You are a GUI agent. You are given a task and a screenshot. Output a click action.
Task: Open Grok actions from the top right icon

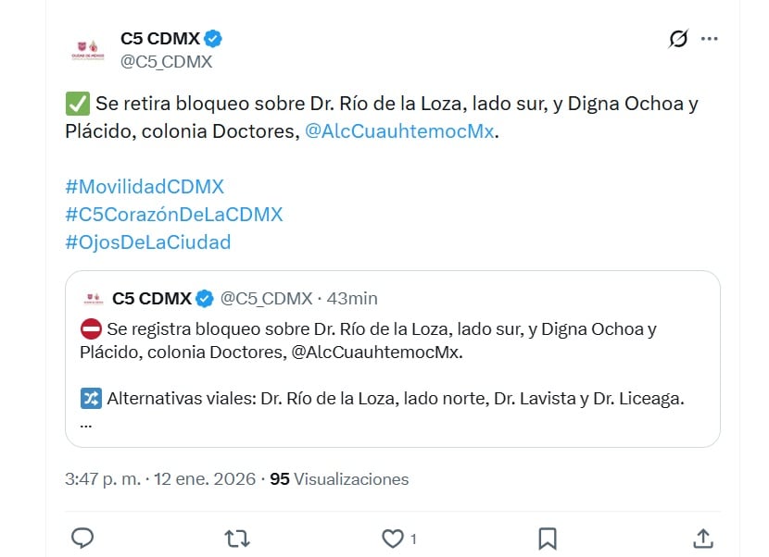[677, 37]
